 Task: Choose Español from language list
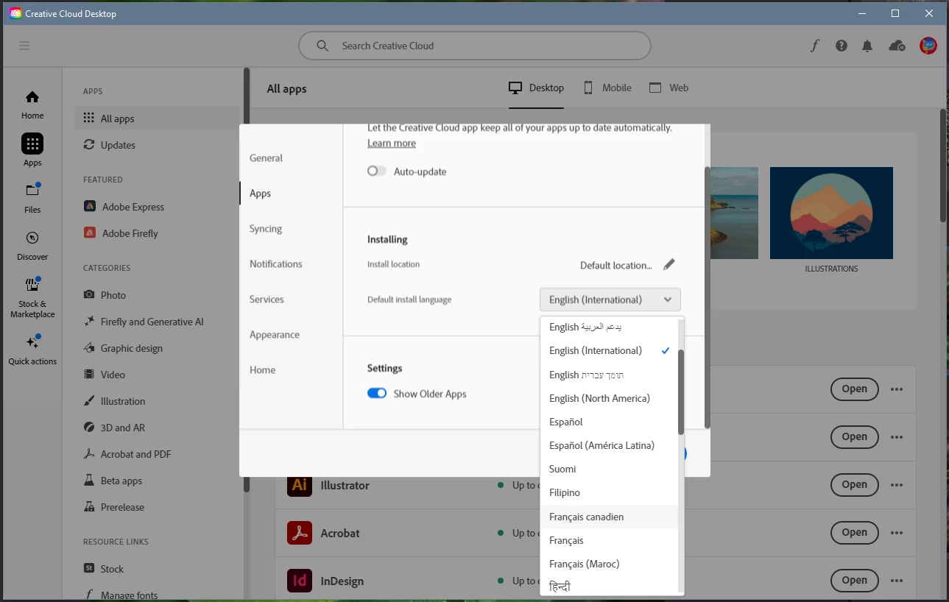[x=609, y=422]
